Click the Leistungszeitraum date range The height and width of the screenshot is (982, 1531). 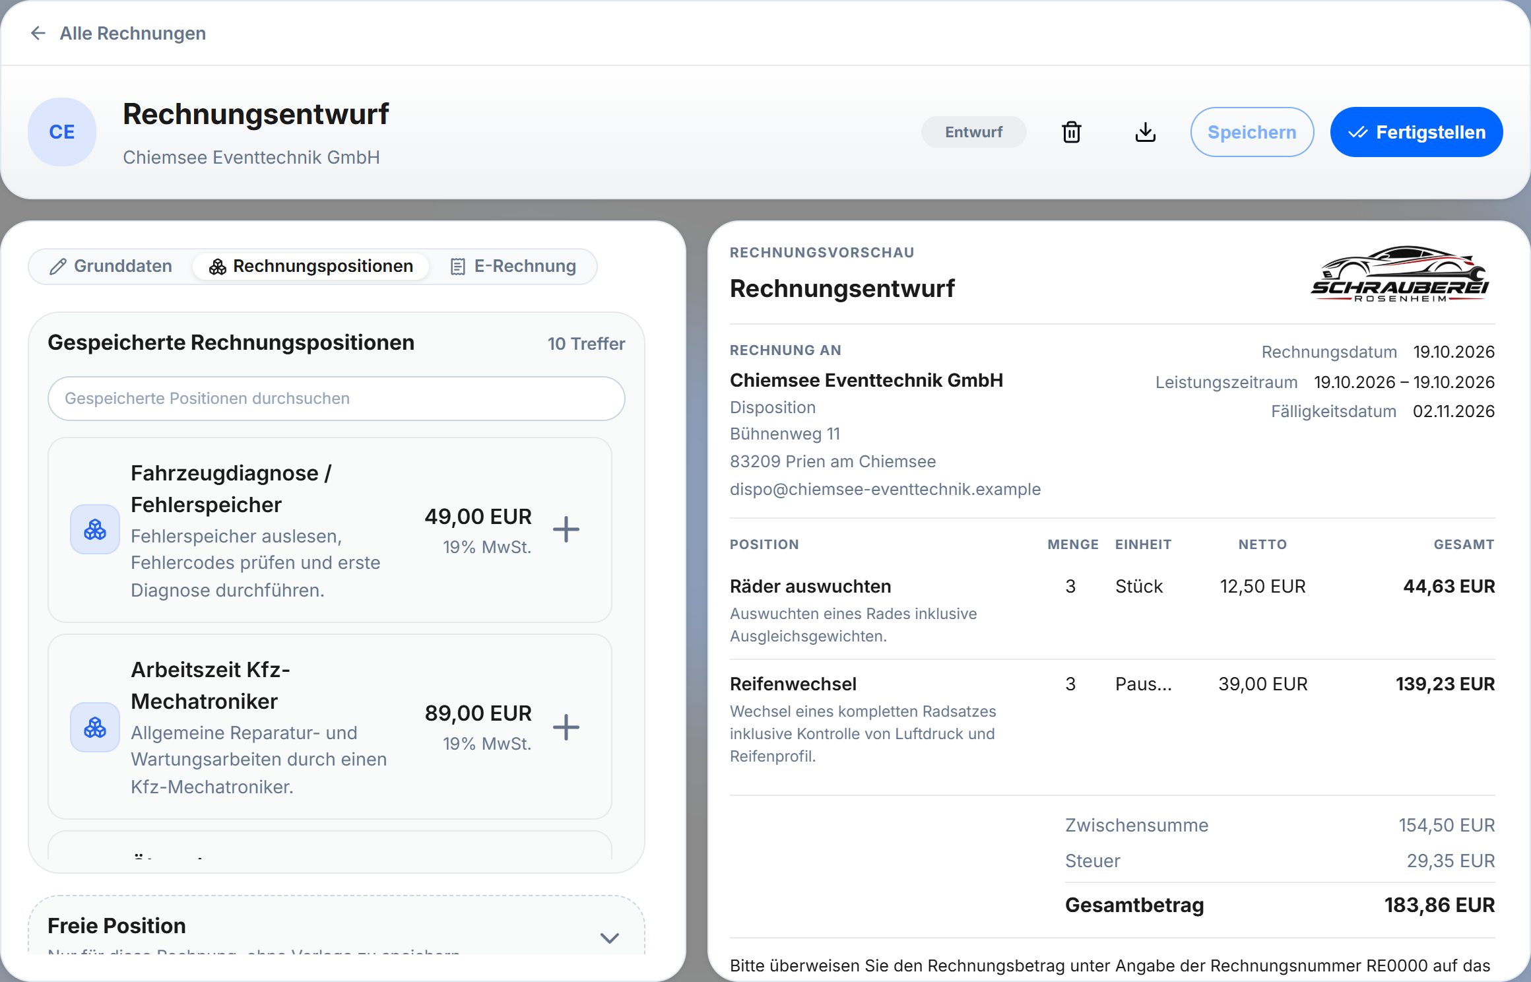[x=1404, y=383]
